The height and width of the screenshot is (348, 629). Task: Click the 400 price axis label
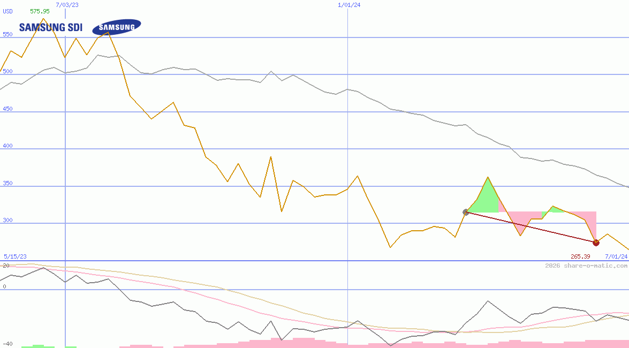point(7,146)
